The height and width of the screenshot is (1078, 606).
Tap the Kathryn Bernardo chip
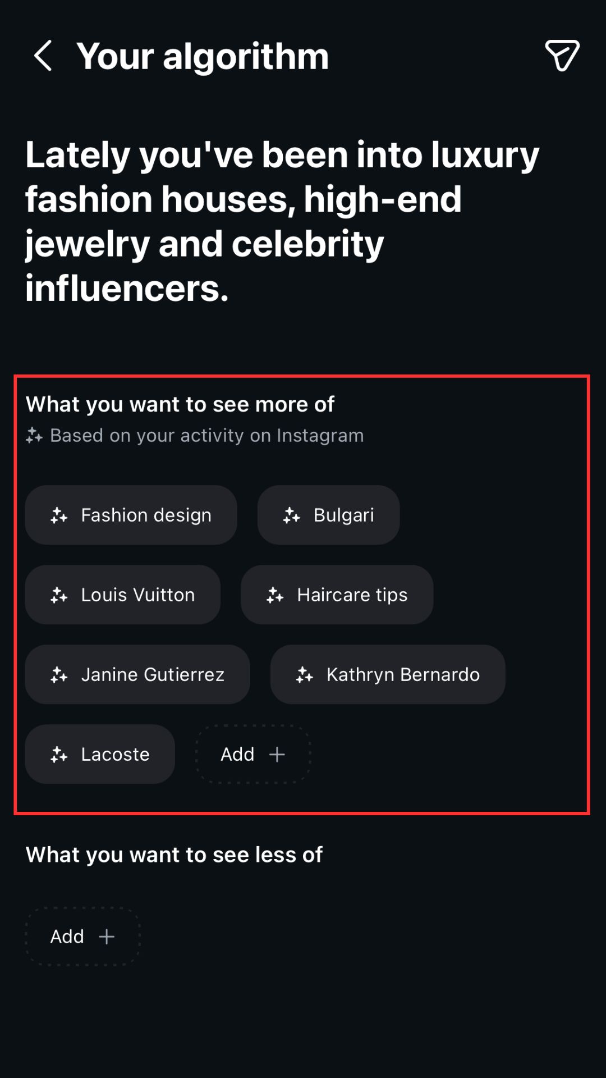403,674
